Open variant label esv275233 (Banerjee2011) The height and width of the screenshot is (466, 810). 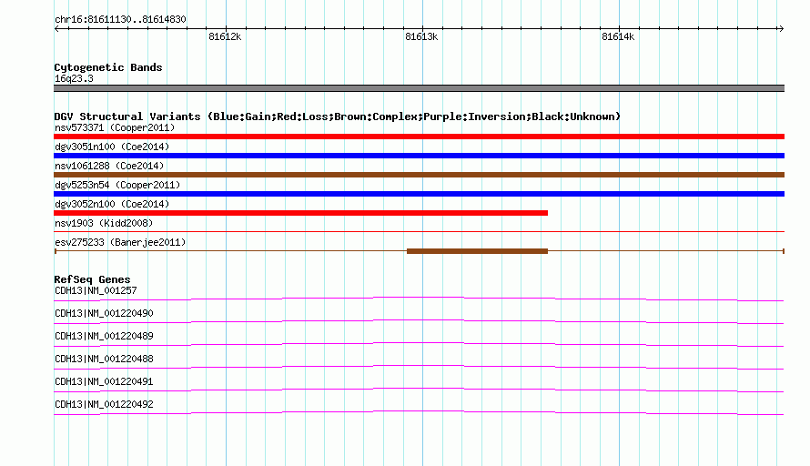tap(120, 242)
